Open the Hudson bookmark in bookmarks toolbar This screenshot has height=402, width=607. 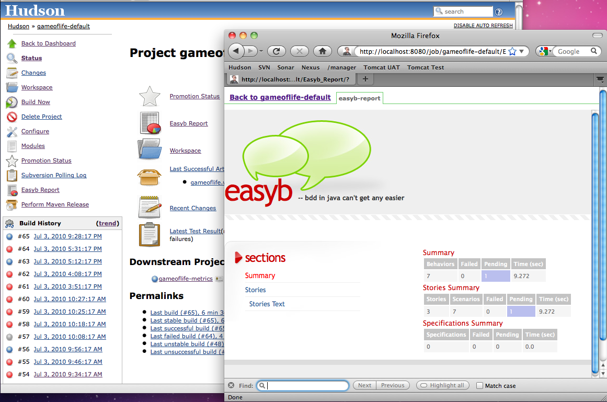click(x=239, y=67)
